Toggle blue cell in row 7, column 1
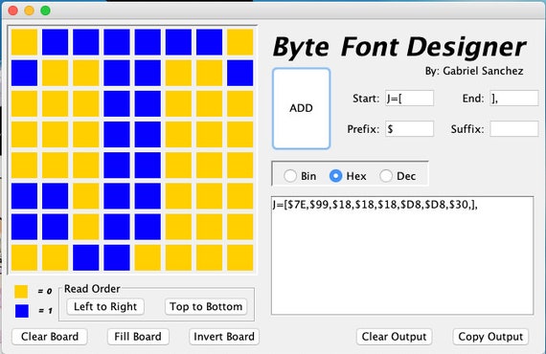Viewport: 546px width, 354px height. [24, 227]
